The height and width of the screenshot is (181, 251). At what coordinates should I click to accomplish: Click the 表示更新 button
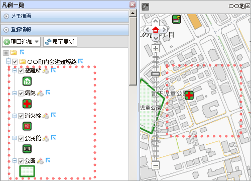pyautogui.click(x=60, y=42)
